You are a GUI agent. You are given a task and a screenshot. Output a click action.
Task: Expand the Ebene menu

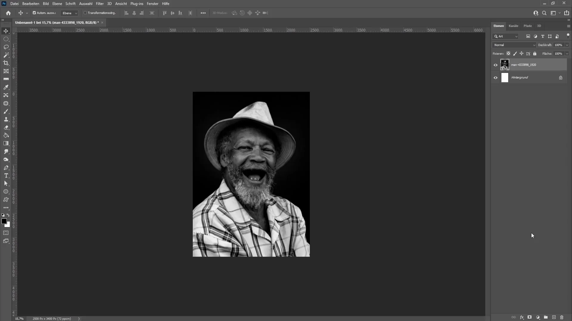coord(57,4)
